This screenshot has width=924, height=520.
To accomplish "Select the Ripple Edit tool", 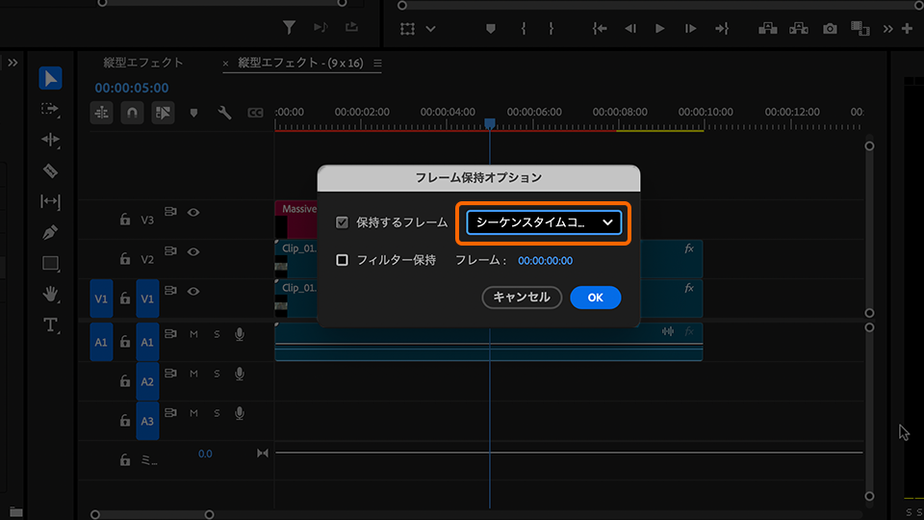I will coord(50,140).
